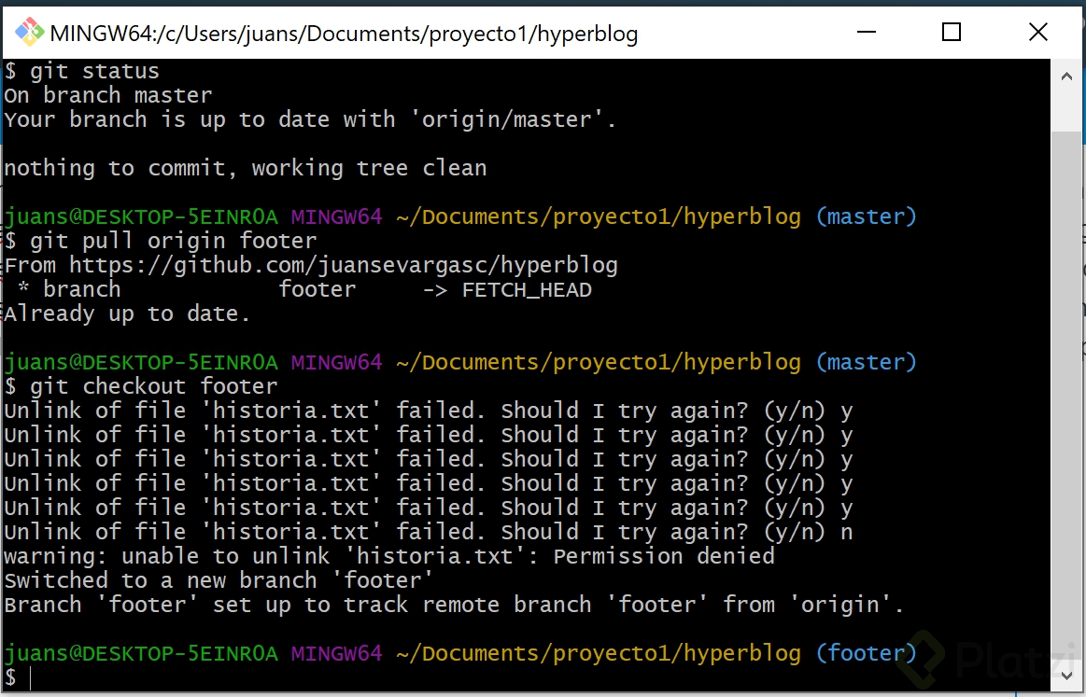1086x697 pixels.
Task: Click the FETCH_HEAD text in the output
Action: point(526,289)
